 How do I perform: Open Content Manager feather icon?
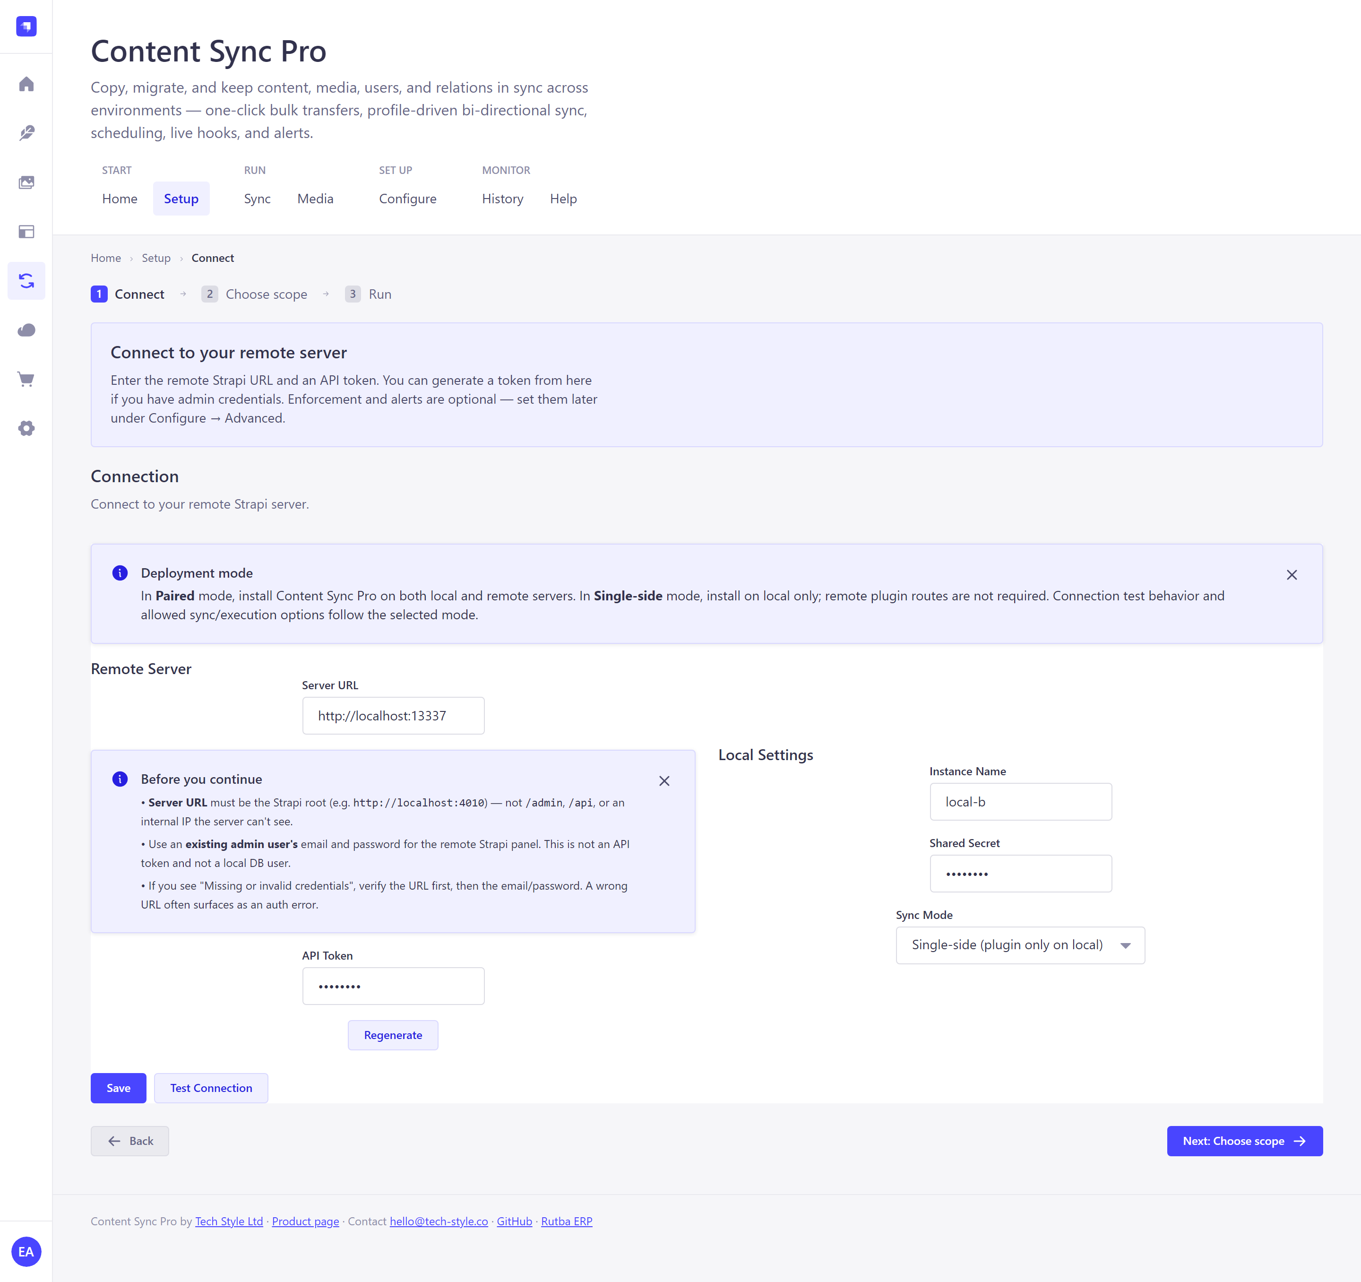coord(26,133)
